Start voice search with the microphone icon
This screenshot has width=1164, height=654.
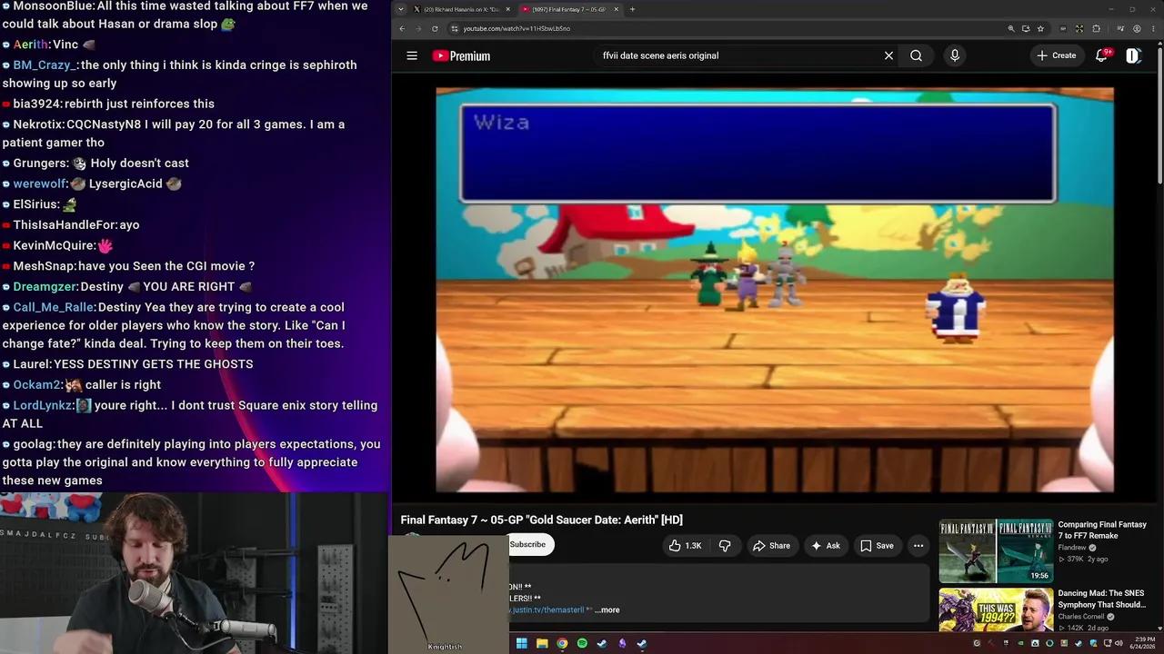pyautogui.click(x=954, y=55)
